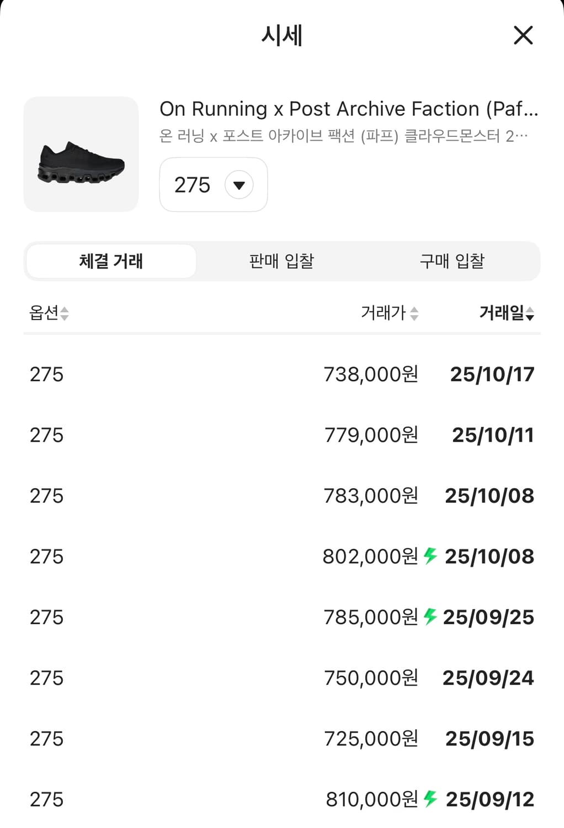Select the 750,000원 trade from 25/09/24
Screen dimensions: 564x828
pyautogui.click(x=281, y=678)
